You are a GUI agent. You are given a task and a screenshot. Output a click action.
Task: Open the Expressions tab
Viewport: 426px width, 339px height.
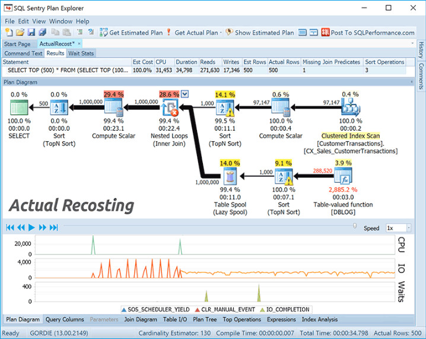tap(281, 319)
